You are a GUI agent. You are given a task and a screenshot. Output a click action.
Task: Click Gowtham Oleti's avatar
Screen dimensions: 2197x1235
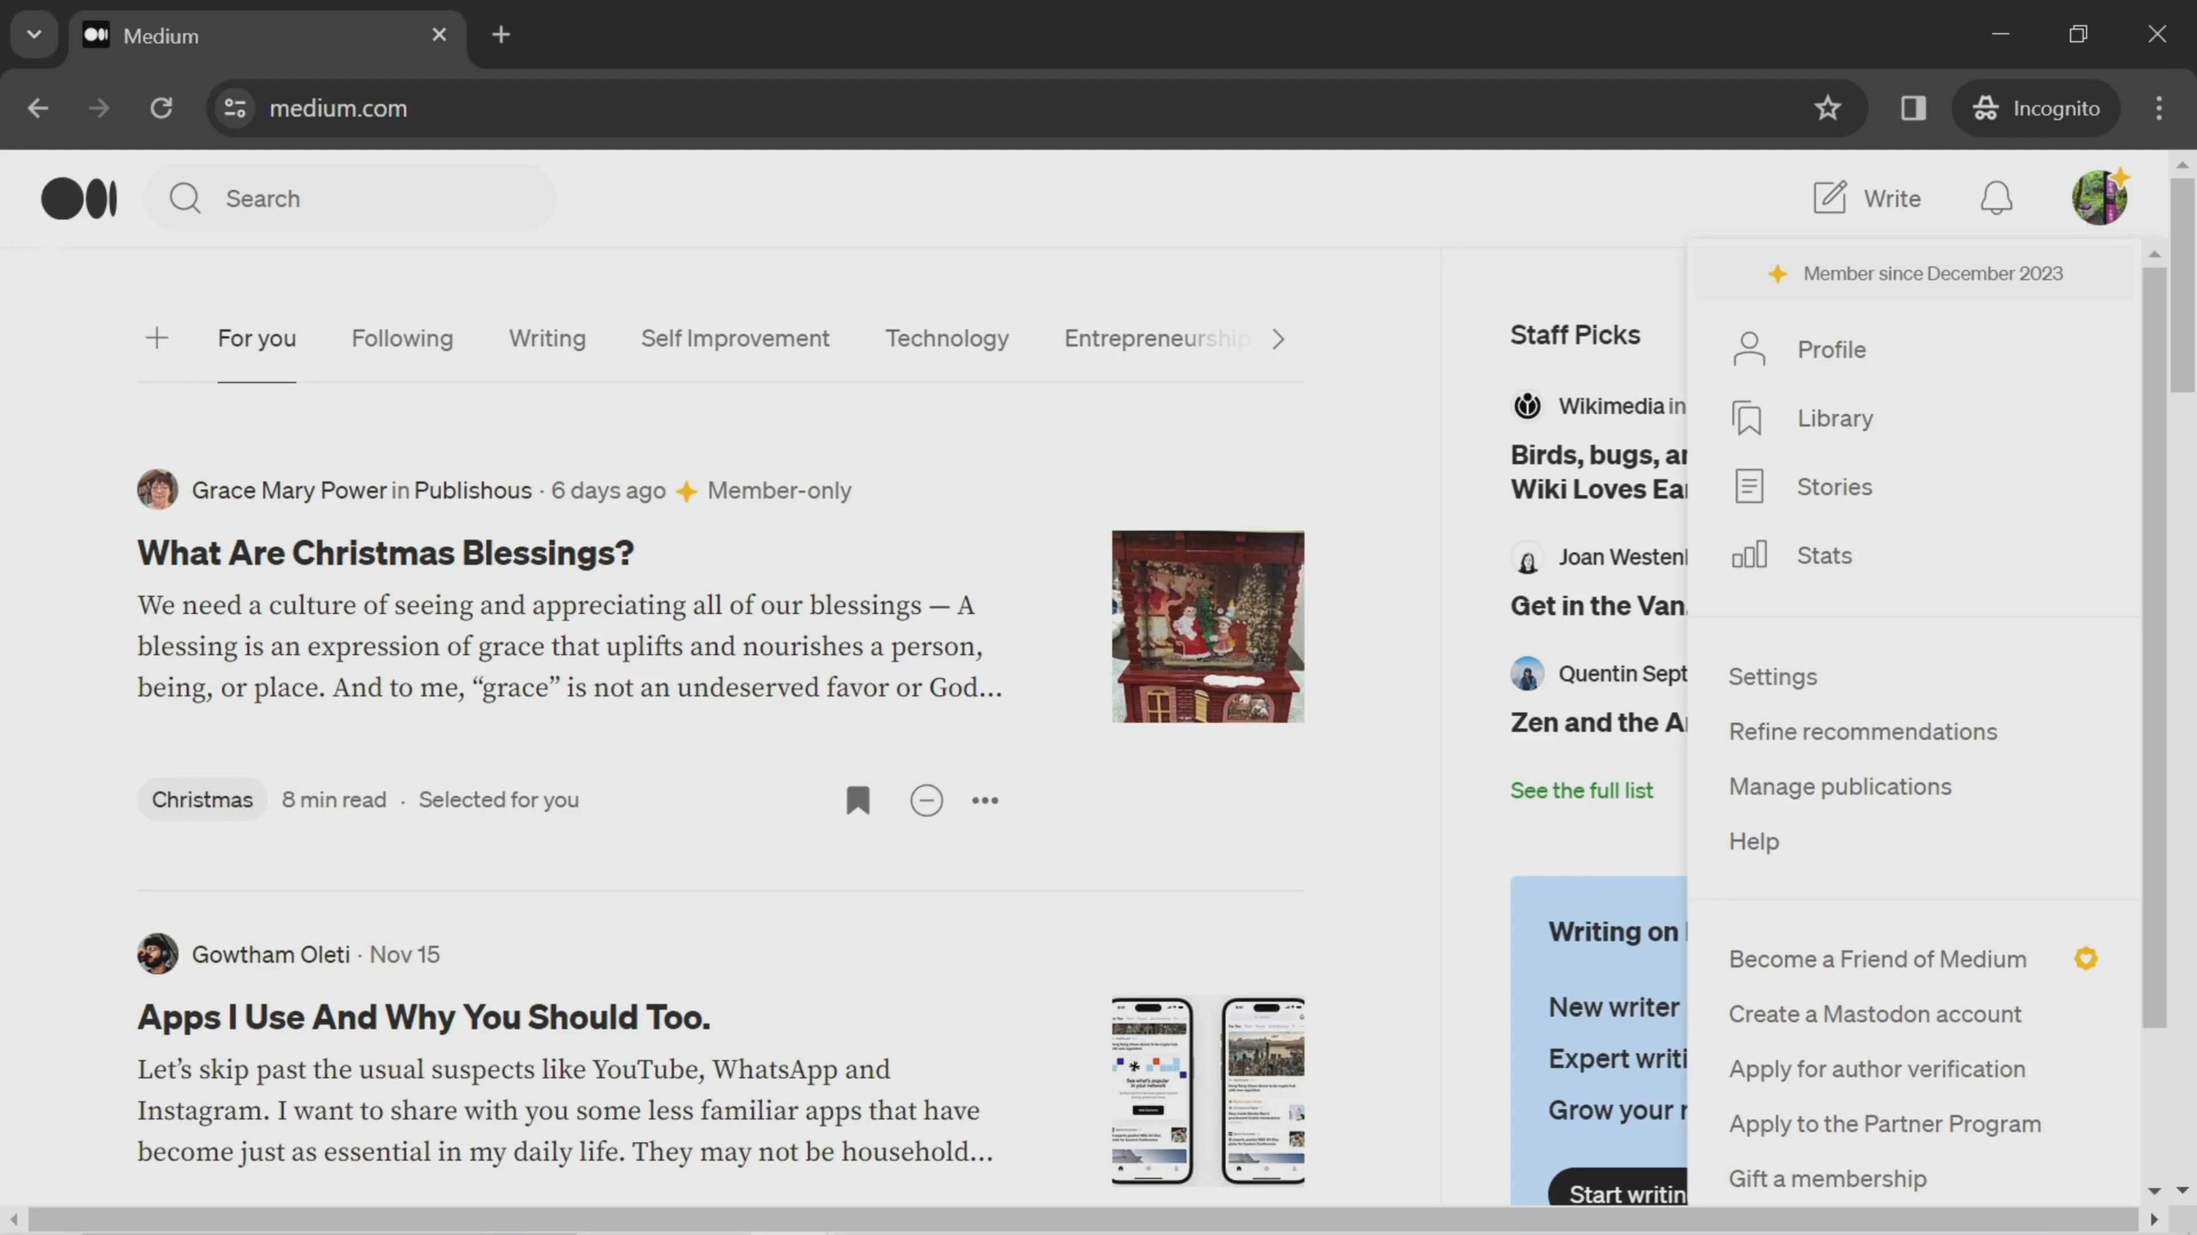[x=158, y=954]
